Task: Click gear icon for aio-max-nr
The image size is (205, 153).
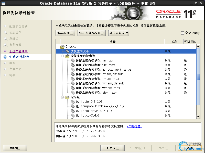Action: coord(73,93)
